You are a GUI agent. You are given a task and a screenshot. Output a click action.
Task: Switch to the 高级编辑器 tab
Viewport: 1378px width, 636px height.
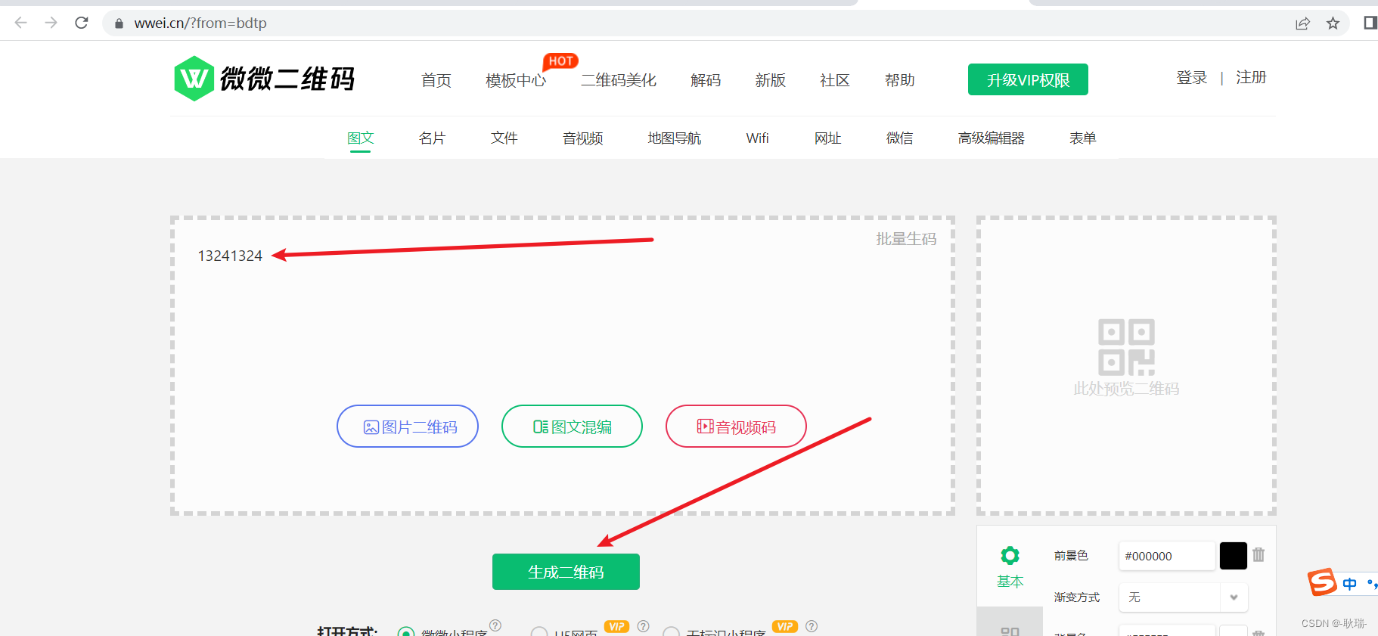(992, 138)
